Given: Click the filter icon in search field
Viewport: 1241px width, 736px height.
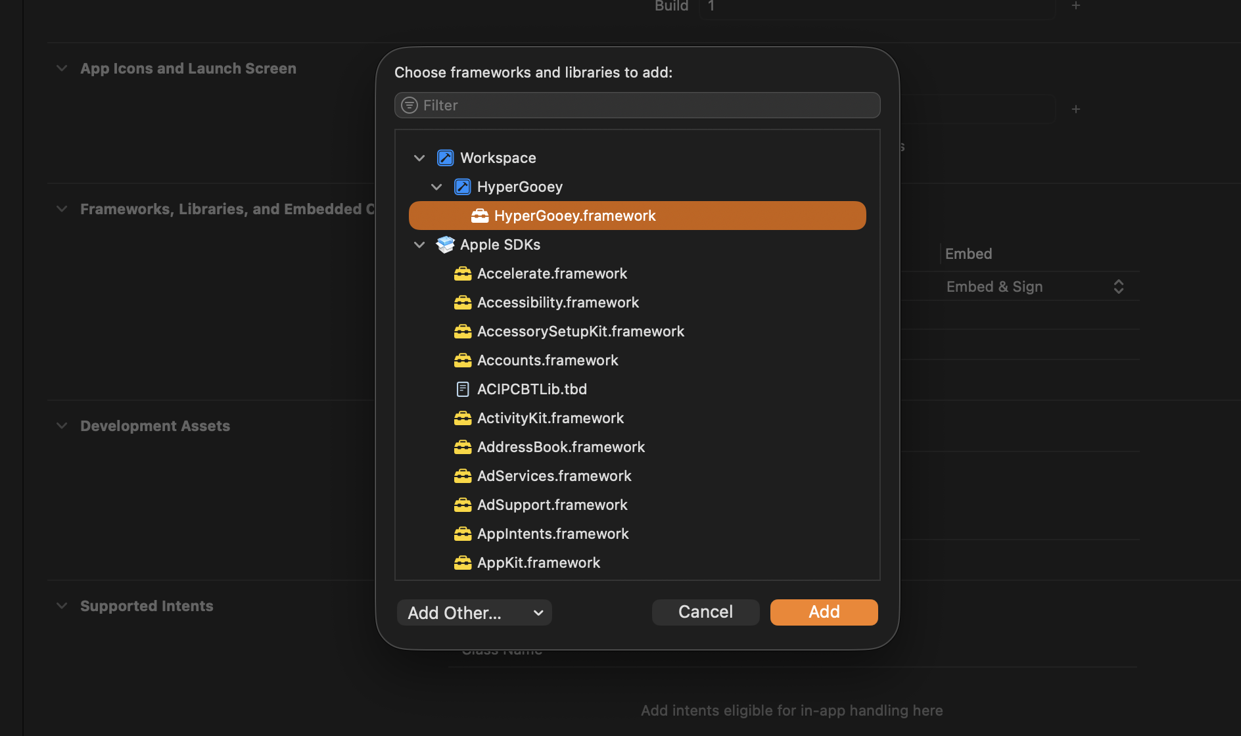Looking at the screenshot, I should 410,105.
